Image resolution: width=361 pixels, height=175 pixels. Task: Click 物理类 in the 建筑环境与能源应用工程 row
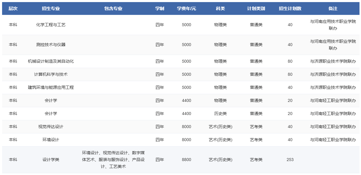point(221,87)
